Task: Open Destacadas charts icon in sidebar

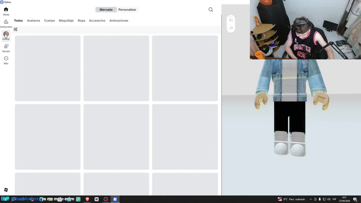Action: (6, 22)
